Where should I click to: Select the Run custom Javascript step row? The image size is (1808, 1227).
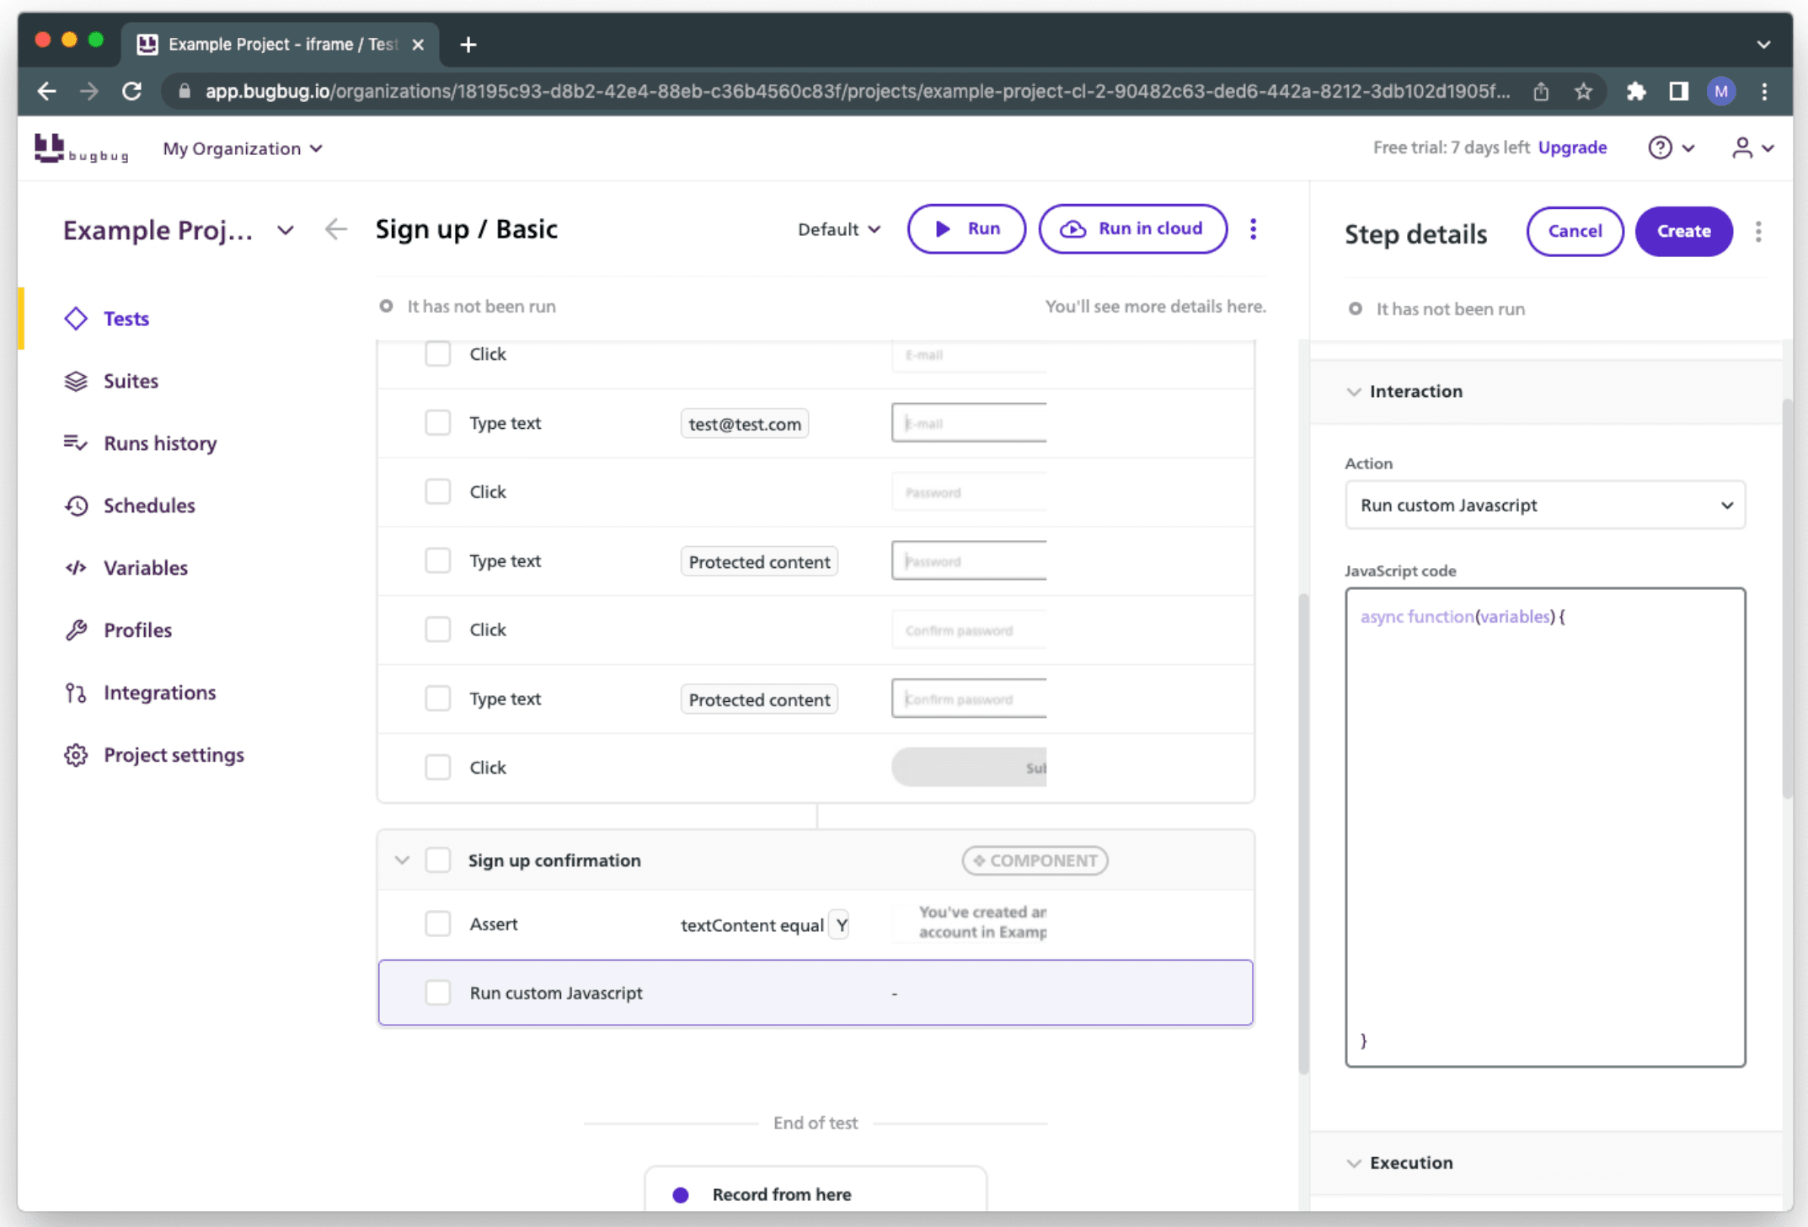tap(816, 993)
